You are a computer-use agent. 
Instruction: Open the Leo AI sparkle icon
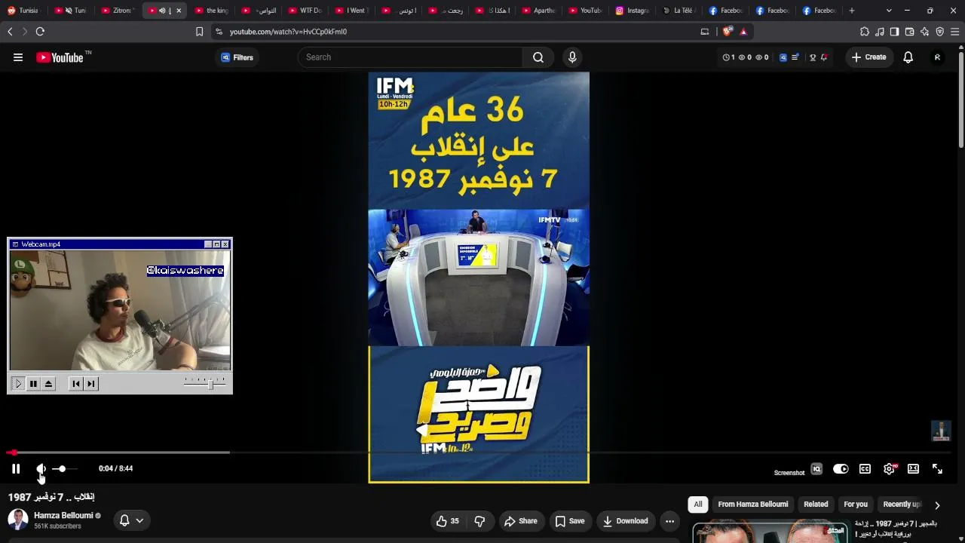click(x=924, y=32)
